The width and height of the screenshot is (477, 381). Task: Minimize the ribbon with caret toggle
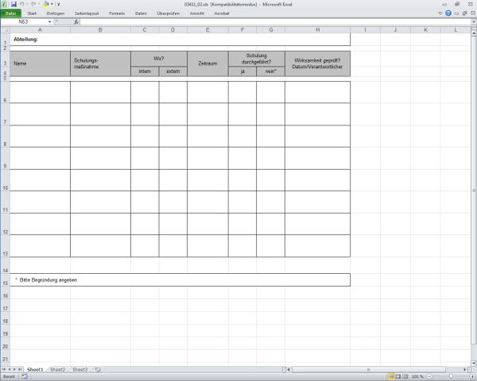click(440, 13)
